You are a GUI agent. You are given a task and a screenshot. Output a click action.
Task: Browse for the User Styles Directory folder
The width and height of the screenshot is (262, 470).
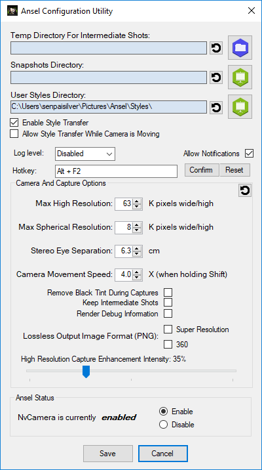click(x=240, y=107)
